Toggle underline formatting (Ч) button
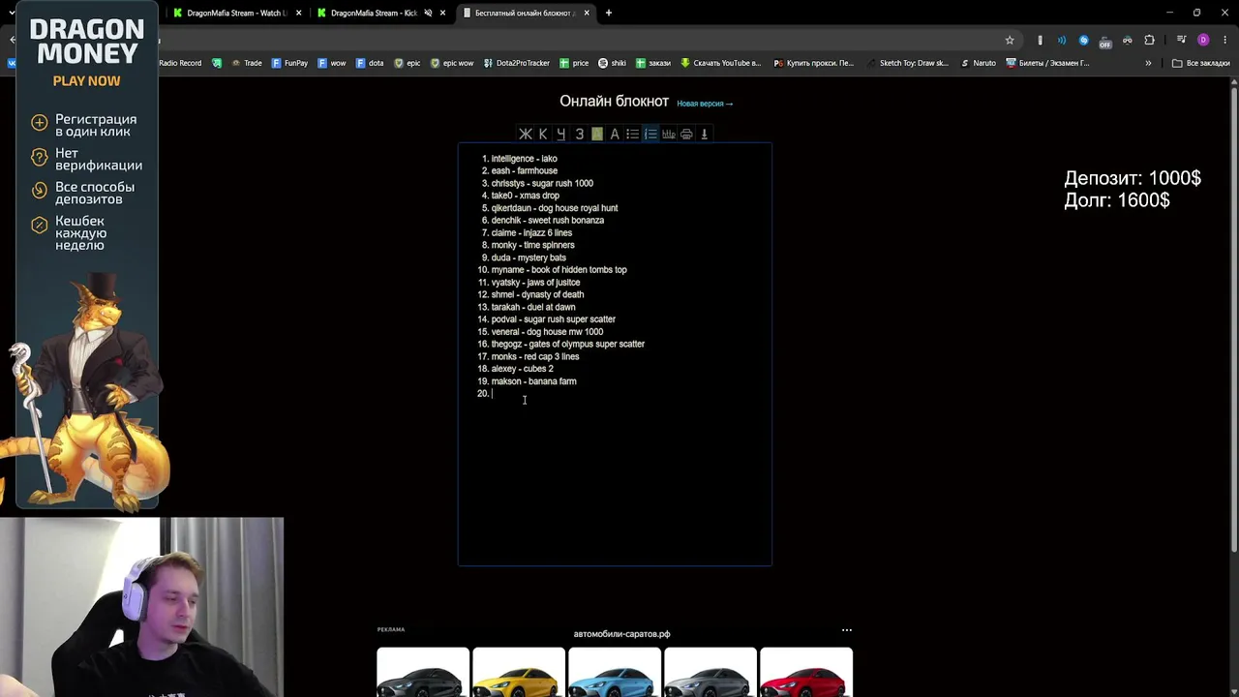The width and height of the screenshot is (1239, 697). (x=560, y=135)
